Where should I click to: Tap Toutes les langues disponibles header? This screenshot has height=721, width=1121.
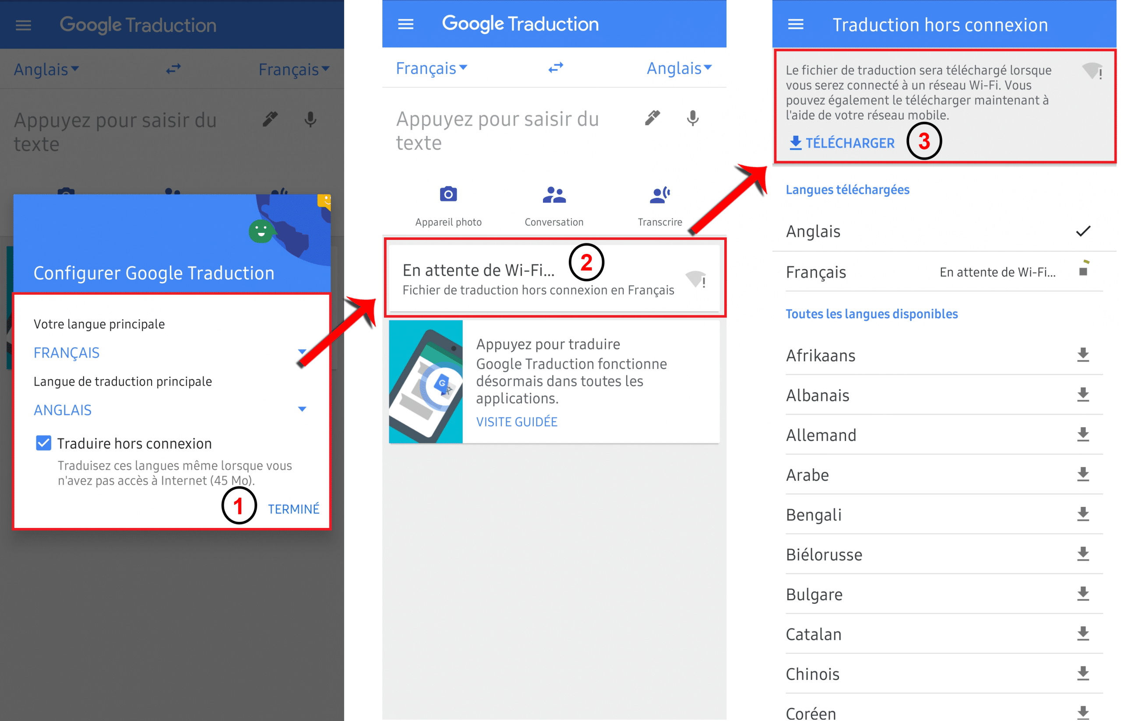(x=871, y=314)
